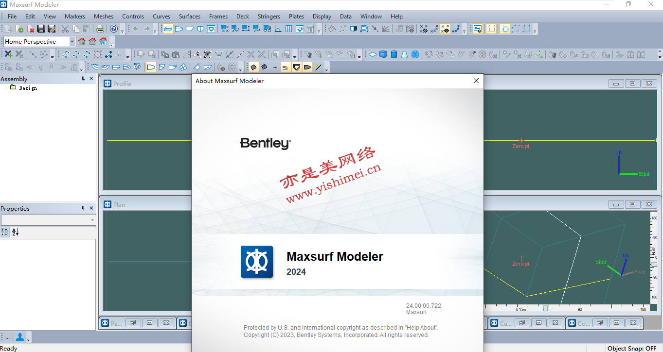Restore the minimized Cu... window
This screenshot has height=352, width=663.
tap(522, 323)
